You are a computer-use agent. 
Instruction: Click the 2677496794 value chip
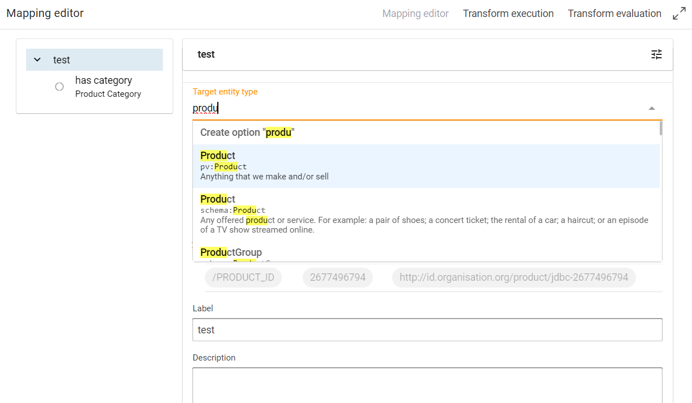[x=338, y=278]
